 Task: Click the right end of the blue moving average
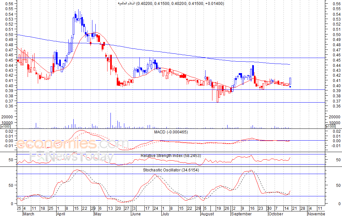tap(289, 64)
